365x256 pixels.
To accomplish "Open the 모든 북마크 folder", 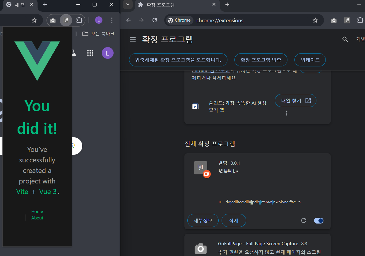I will coord(98,34).
